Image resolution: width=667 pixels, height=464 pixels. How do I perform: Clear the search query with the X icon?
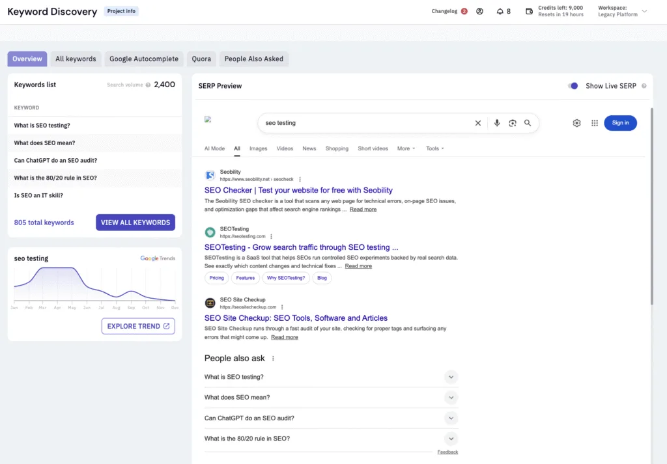478,123
